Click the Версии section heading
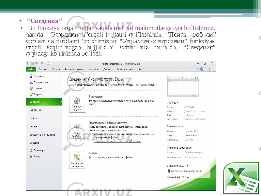261x196 pixels. pos(93,153)
